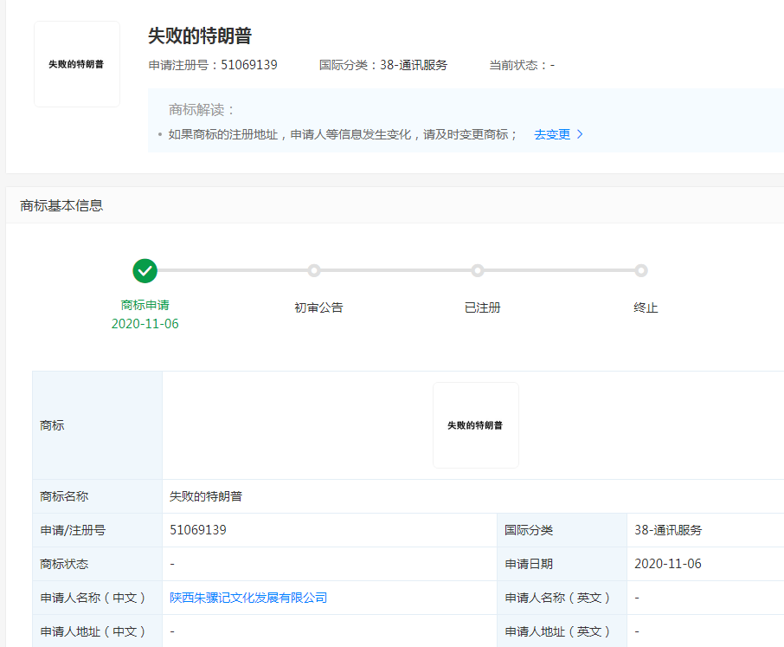The image size is (784, 647).
Task: Click the 失败的特朗普 logo thumbnail at top left
Action: coord(76,63)
